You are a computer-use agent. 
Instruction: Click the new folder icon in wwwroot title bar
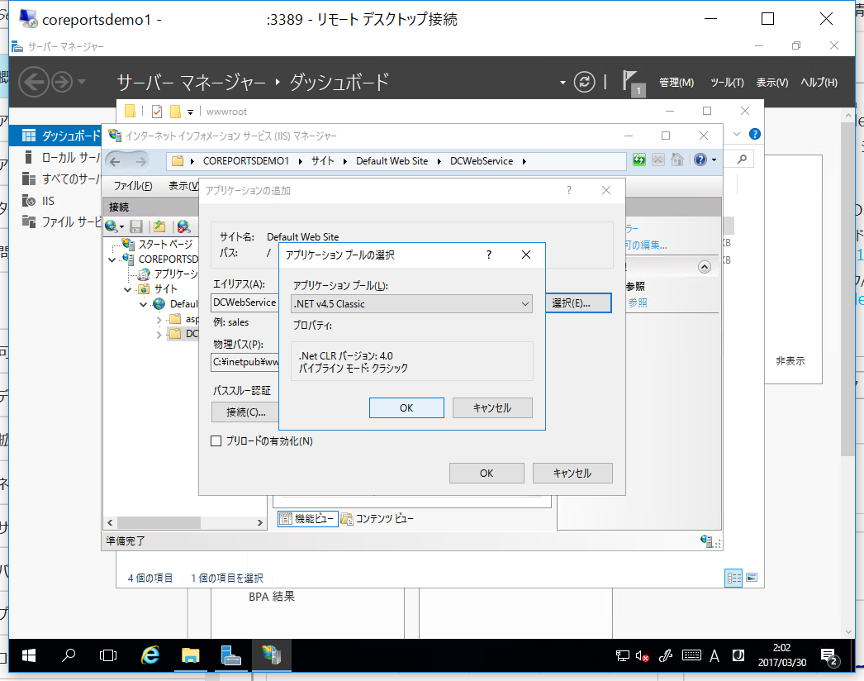coord(175,112)
